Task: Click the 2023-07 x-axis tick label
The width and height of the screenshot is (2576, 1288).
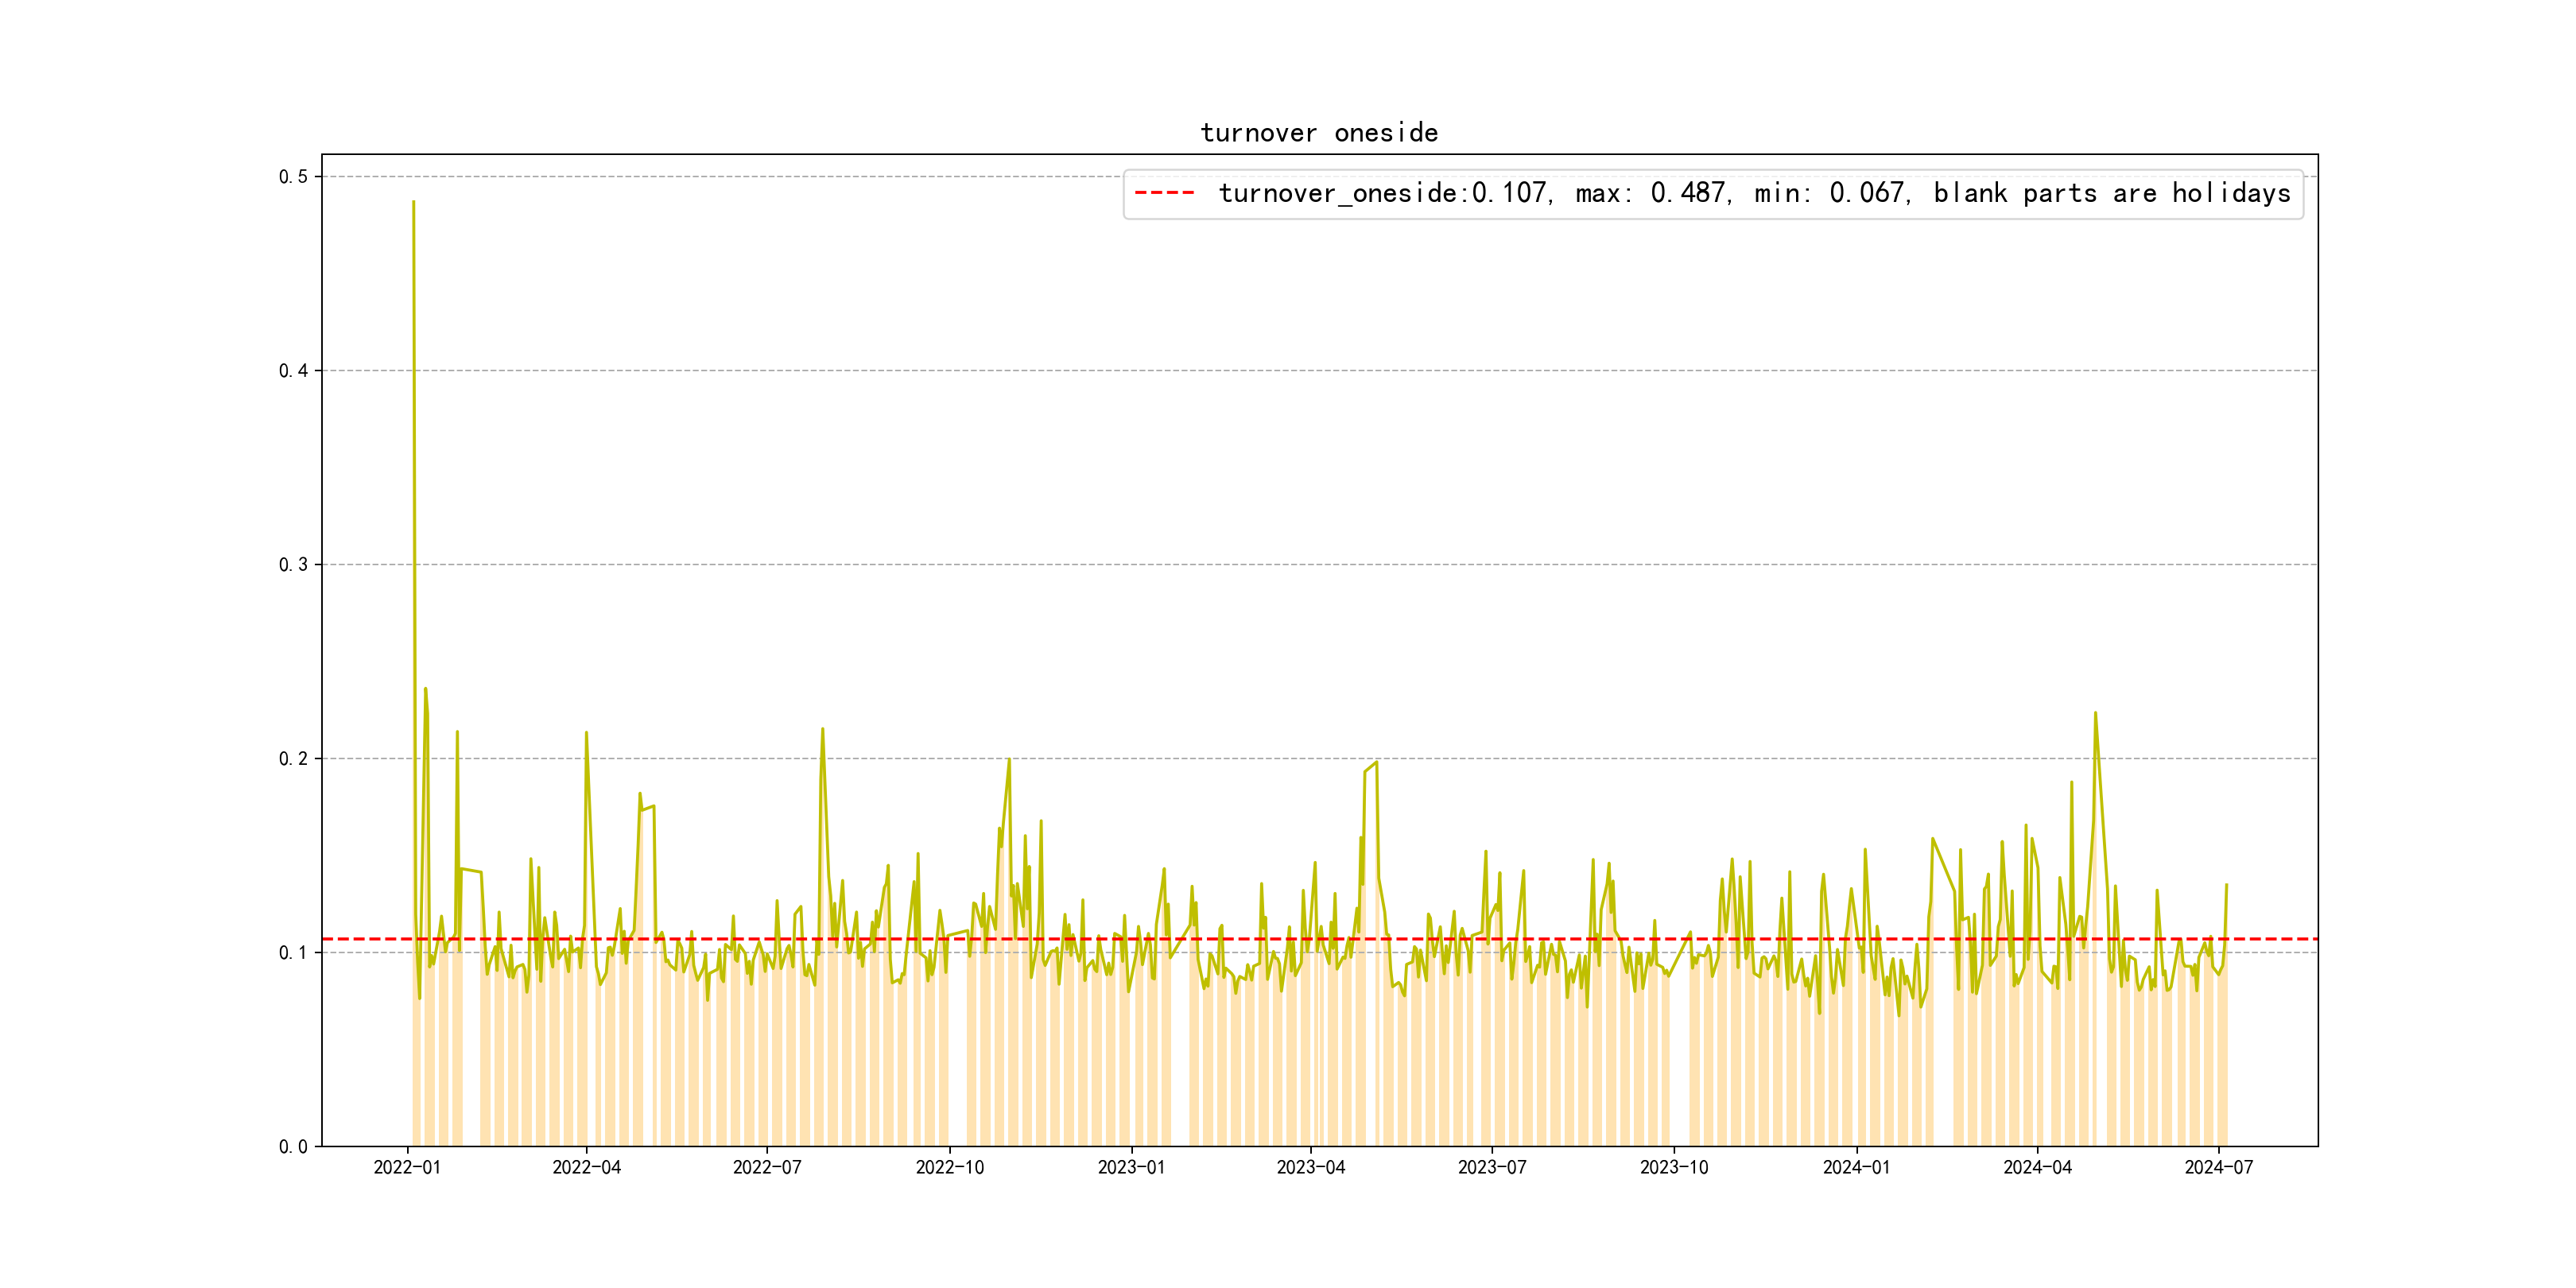Action: [1492, 1168]
